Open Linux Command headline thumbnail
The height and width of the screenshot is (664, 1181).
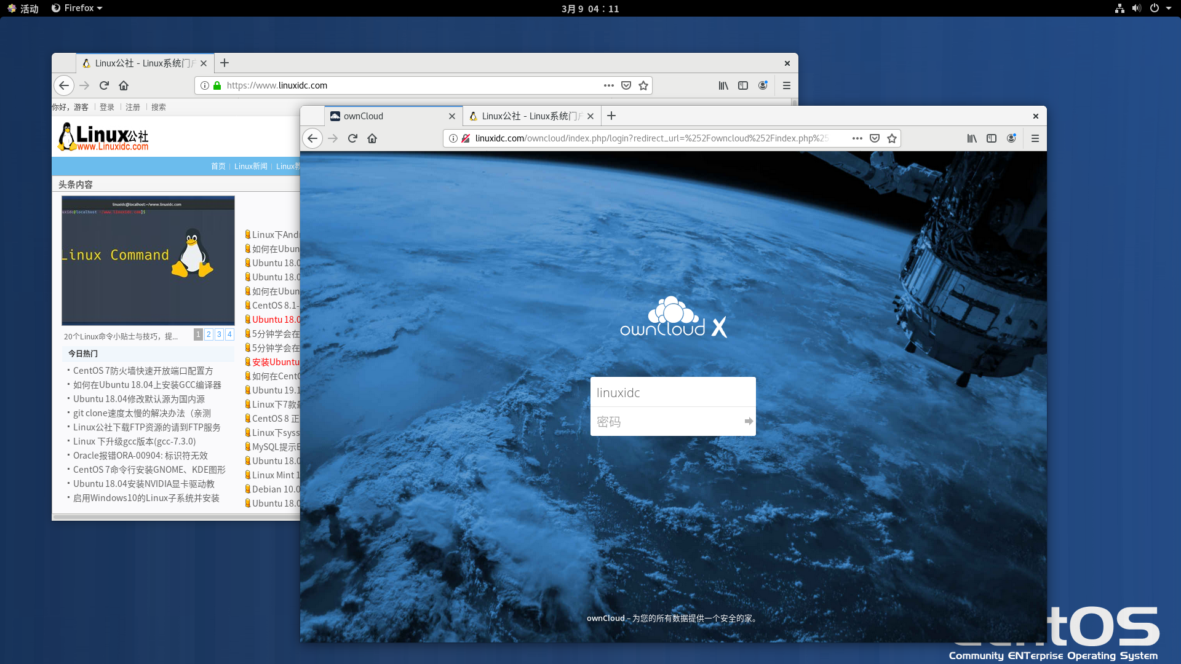tap(148, 261)
